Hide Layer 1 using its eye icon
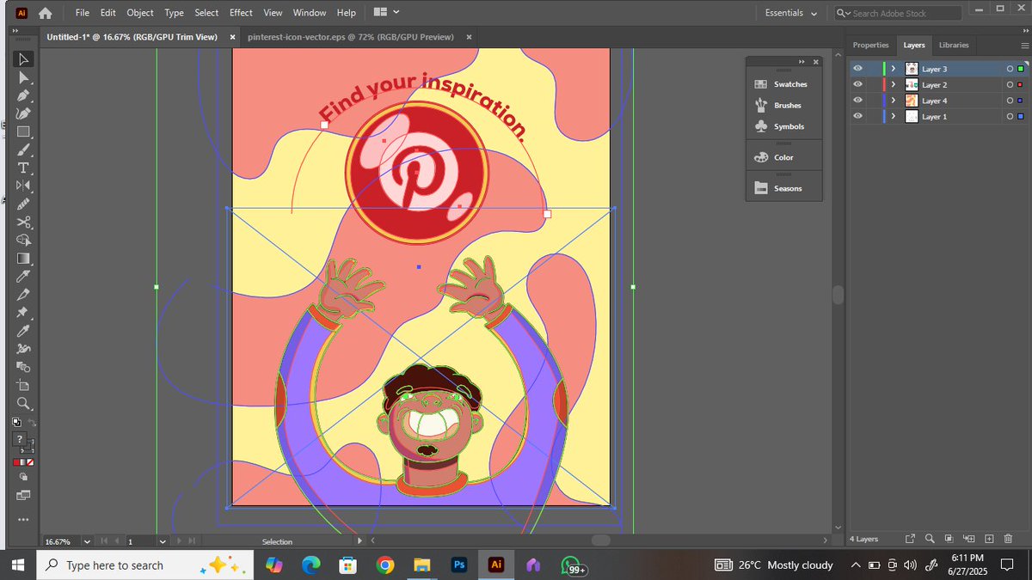Viewport: 1032px width, 580px height. tap(857, 116)
